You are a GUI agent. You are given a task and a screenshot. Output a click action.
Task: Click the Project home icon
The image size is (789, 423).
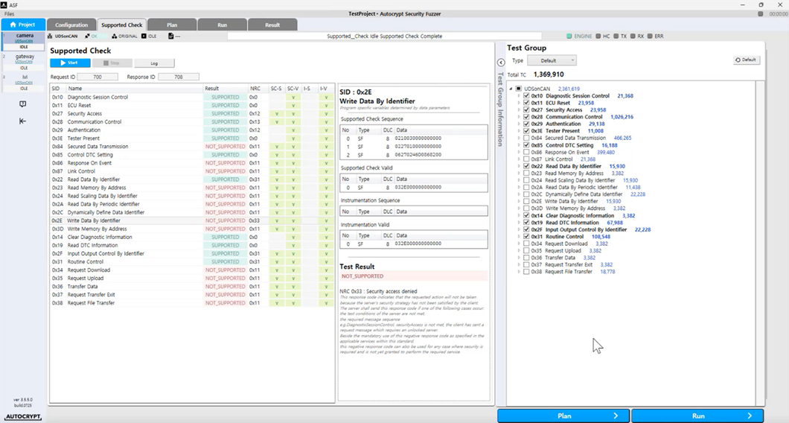tap(13, 25)
